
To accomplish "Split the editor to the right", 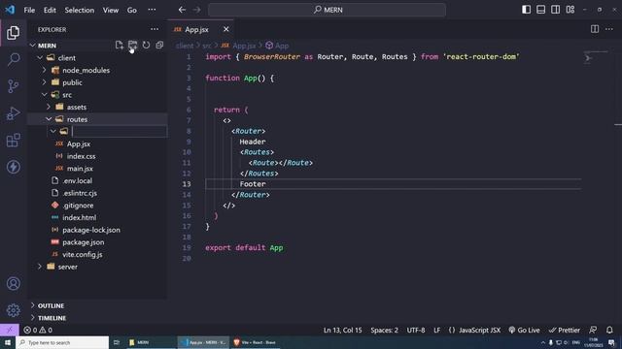I will point(595,29).
